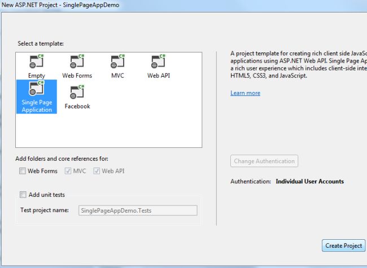The width and height of the screenshot is (367, 268).
Task: Check the Add unit tests checkbox
Action: click(23, 195)
